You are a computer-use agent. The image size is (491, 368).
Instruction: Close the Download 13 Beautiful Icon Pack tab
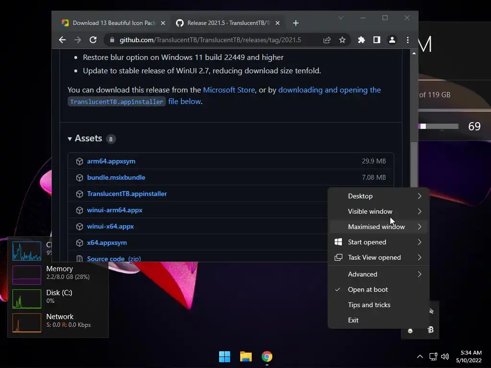click(x=163, y=23)
